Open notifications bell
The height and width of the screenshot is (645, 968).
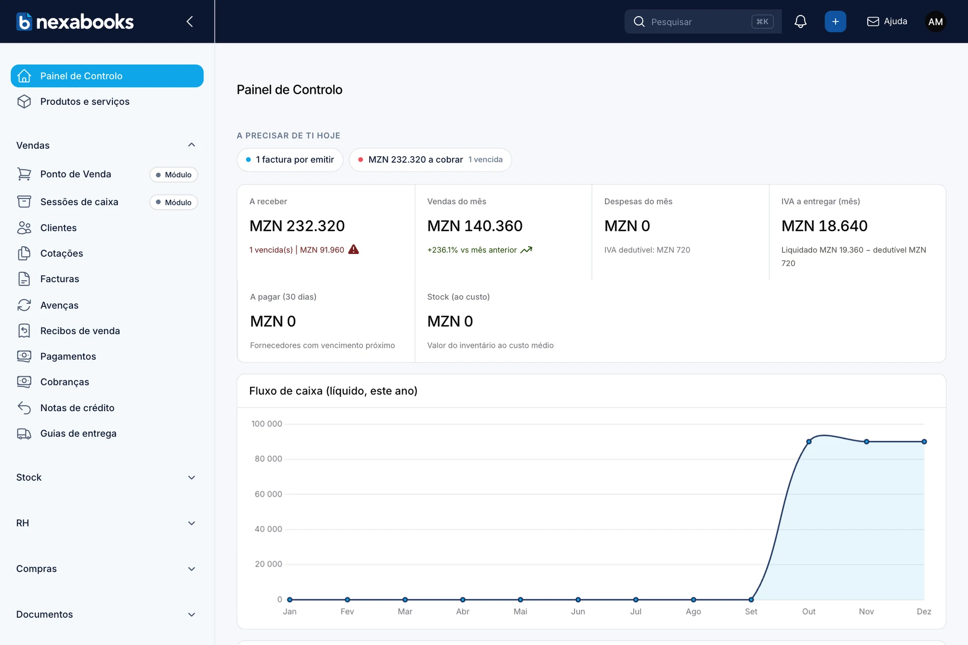tap(800, 22)
